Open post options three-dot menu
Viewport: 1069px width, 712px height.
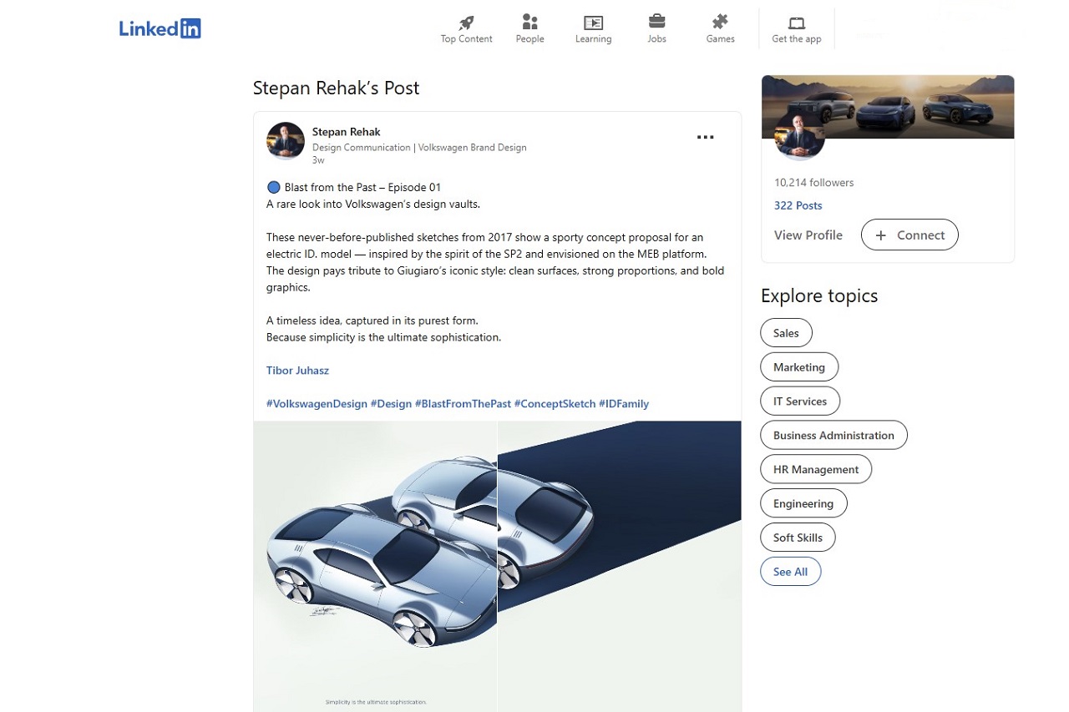(706, 138)
